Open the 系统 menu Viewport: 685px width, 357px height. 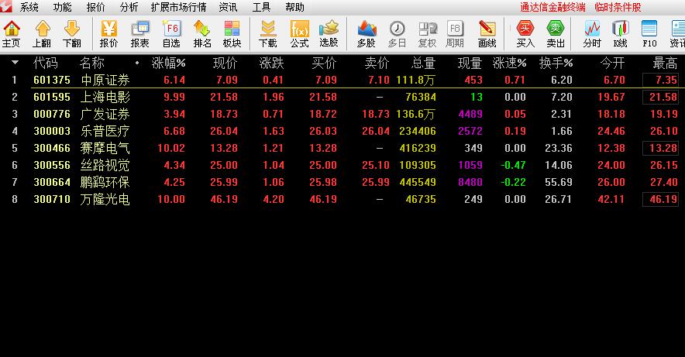coord(29,7)
